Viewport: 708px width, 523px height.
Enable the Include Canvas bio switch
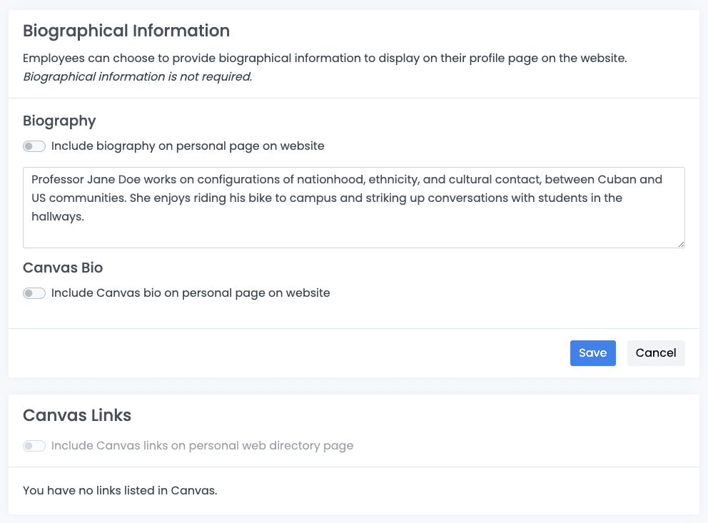[34, 293]
